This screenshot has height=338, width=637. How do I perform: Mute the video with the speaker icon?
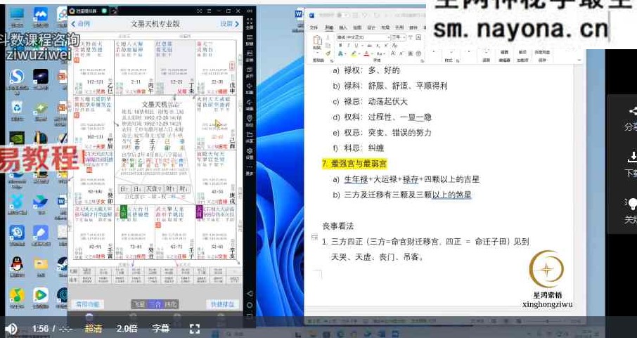[x=11, y=329]
